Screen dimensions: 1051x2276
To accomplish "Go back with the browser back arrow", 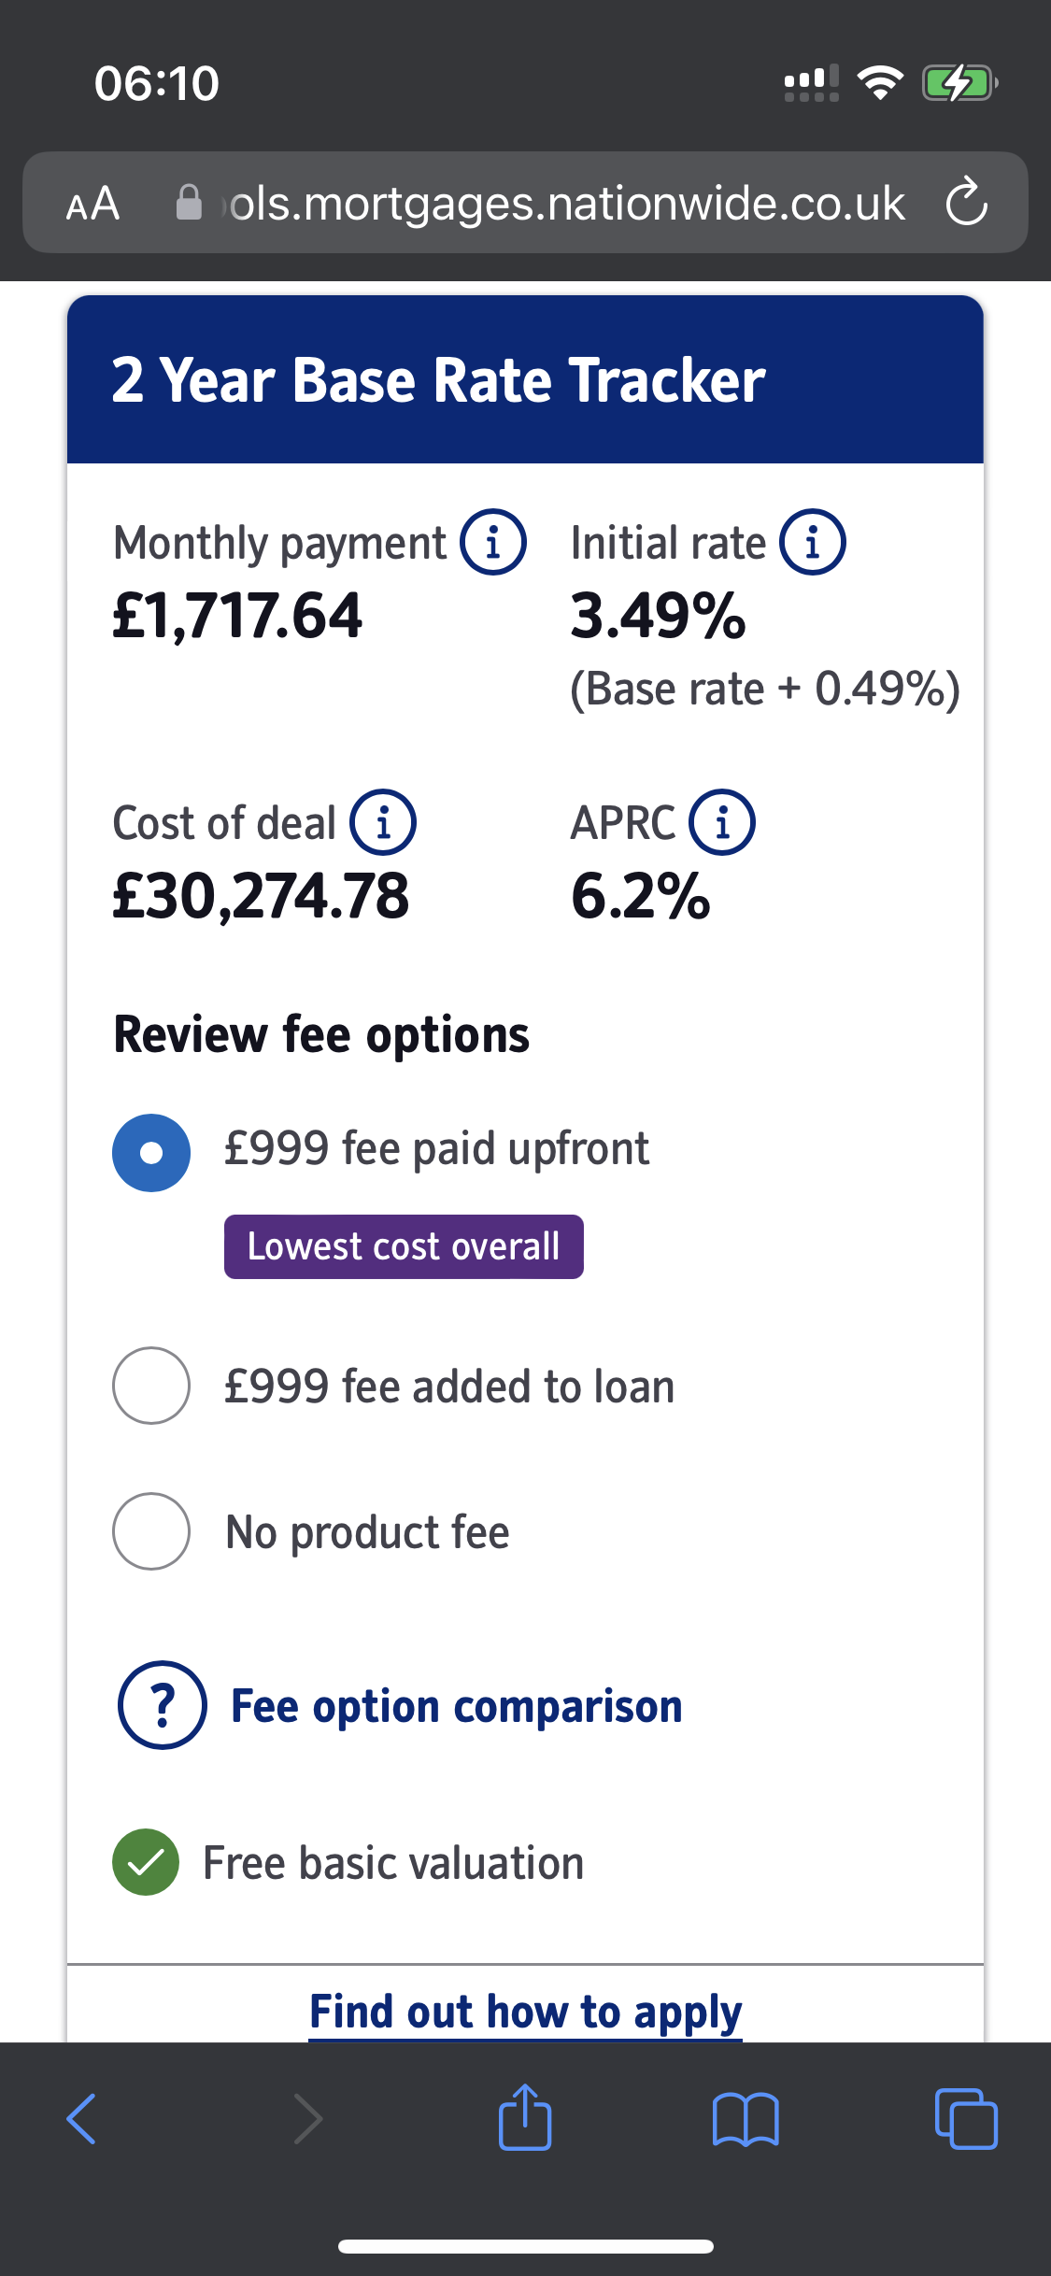I will [x=82, y=2118].
